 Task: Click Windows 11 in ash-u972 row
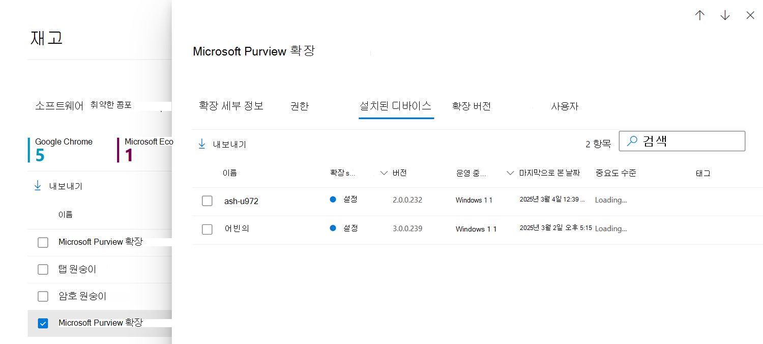coord(474,200)
